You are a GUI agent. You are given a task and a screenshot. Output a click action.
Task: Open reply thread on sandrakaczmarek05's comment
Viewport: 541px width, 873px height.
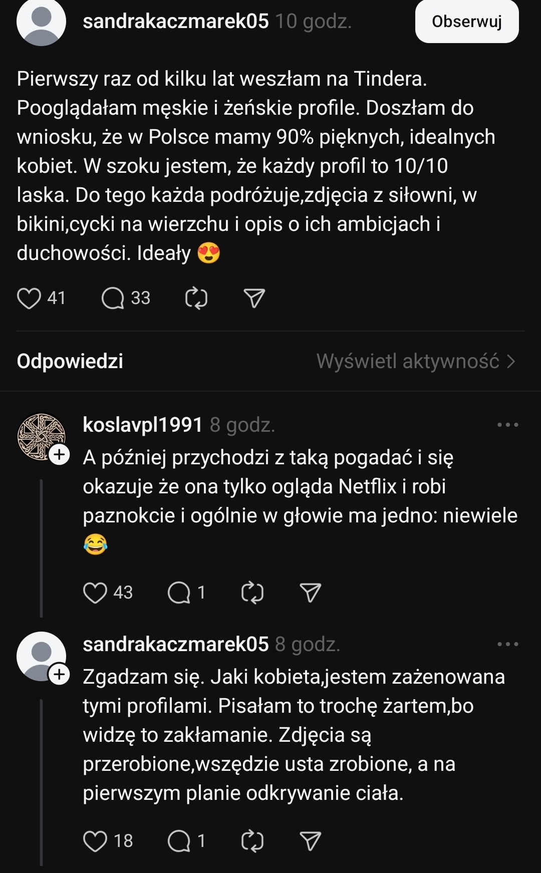click(179, 841)
